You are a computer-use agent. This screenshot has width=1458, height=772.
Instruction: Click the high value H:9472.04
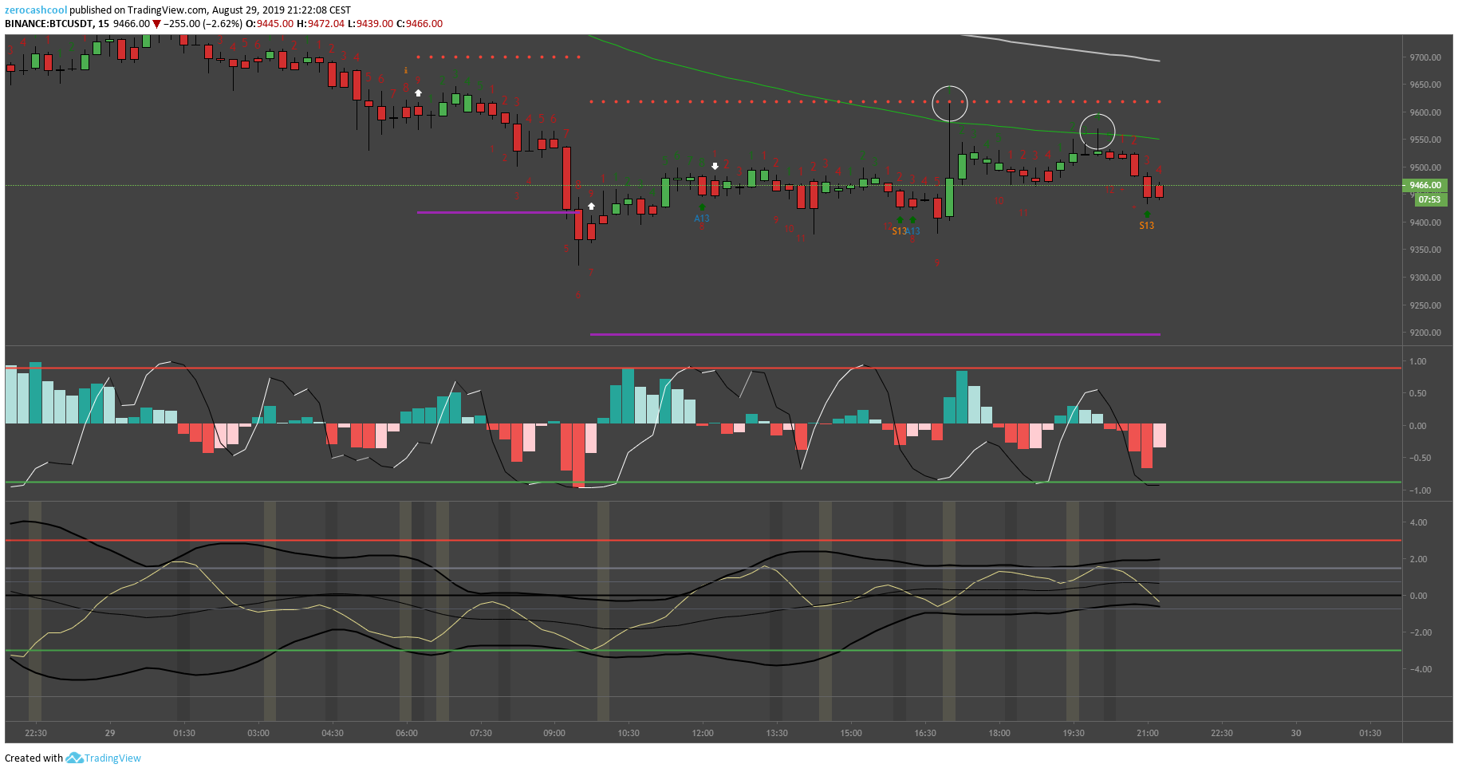pyautogui.click(x=321, y=24)
